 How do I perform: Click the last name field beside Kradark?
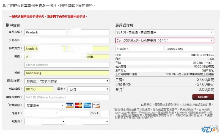point(89,32)
